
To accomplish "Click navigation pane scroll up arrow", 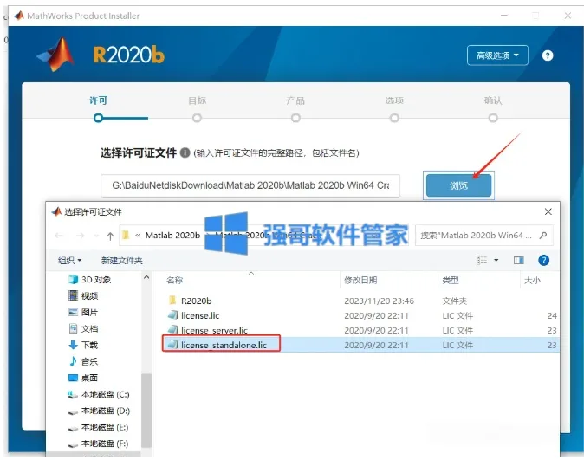I will pyautogui.click(x=146, y=277).
